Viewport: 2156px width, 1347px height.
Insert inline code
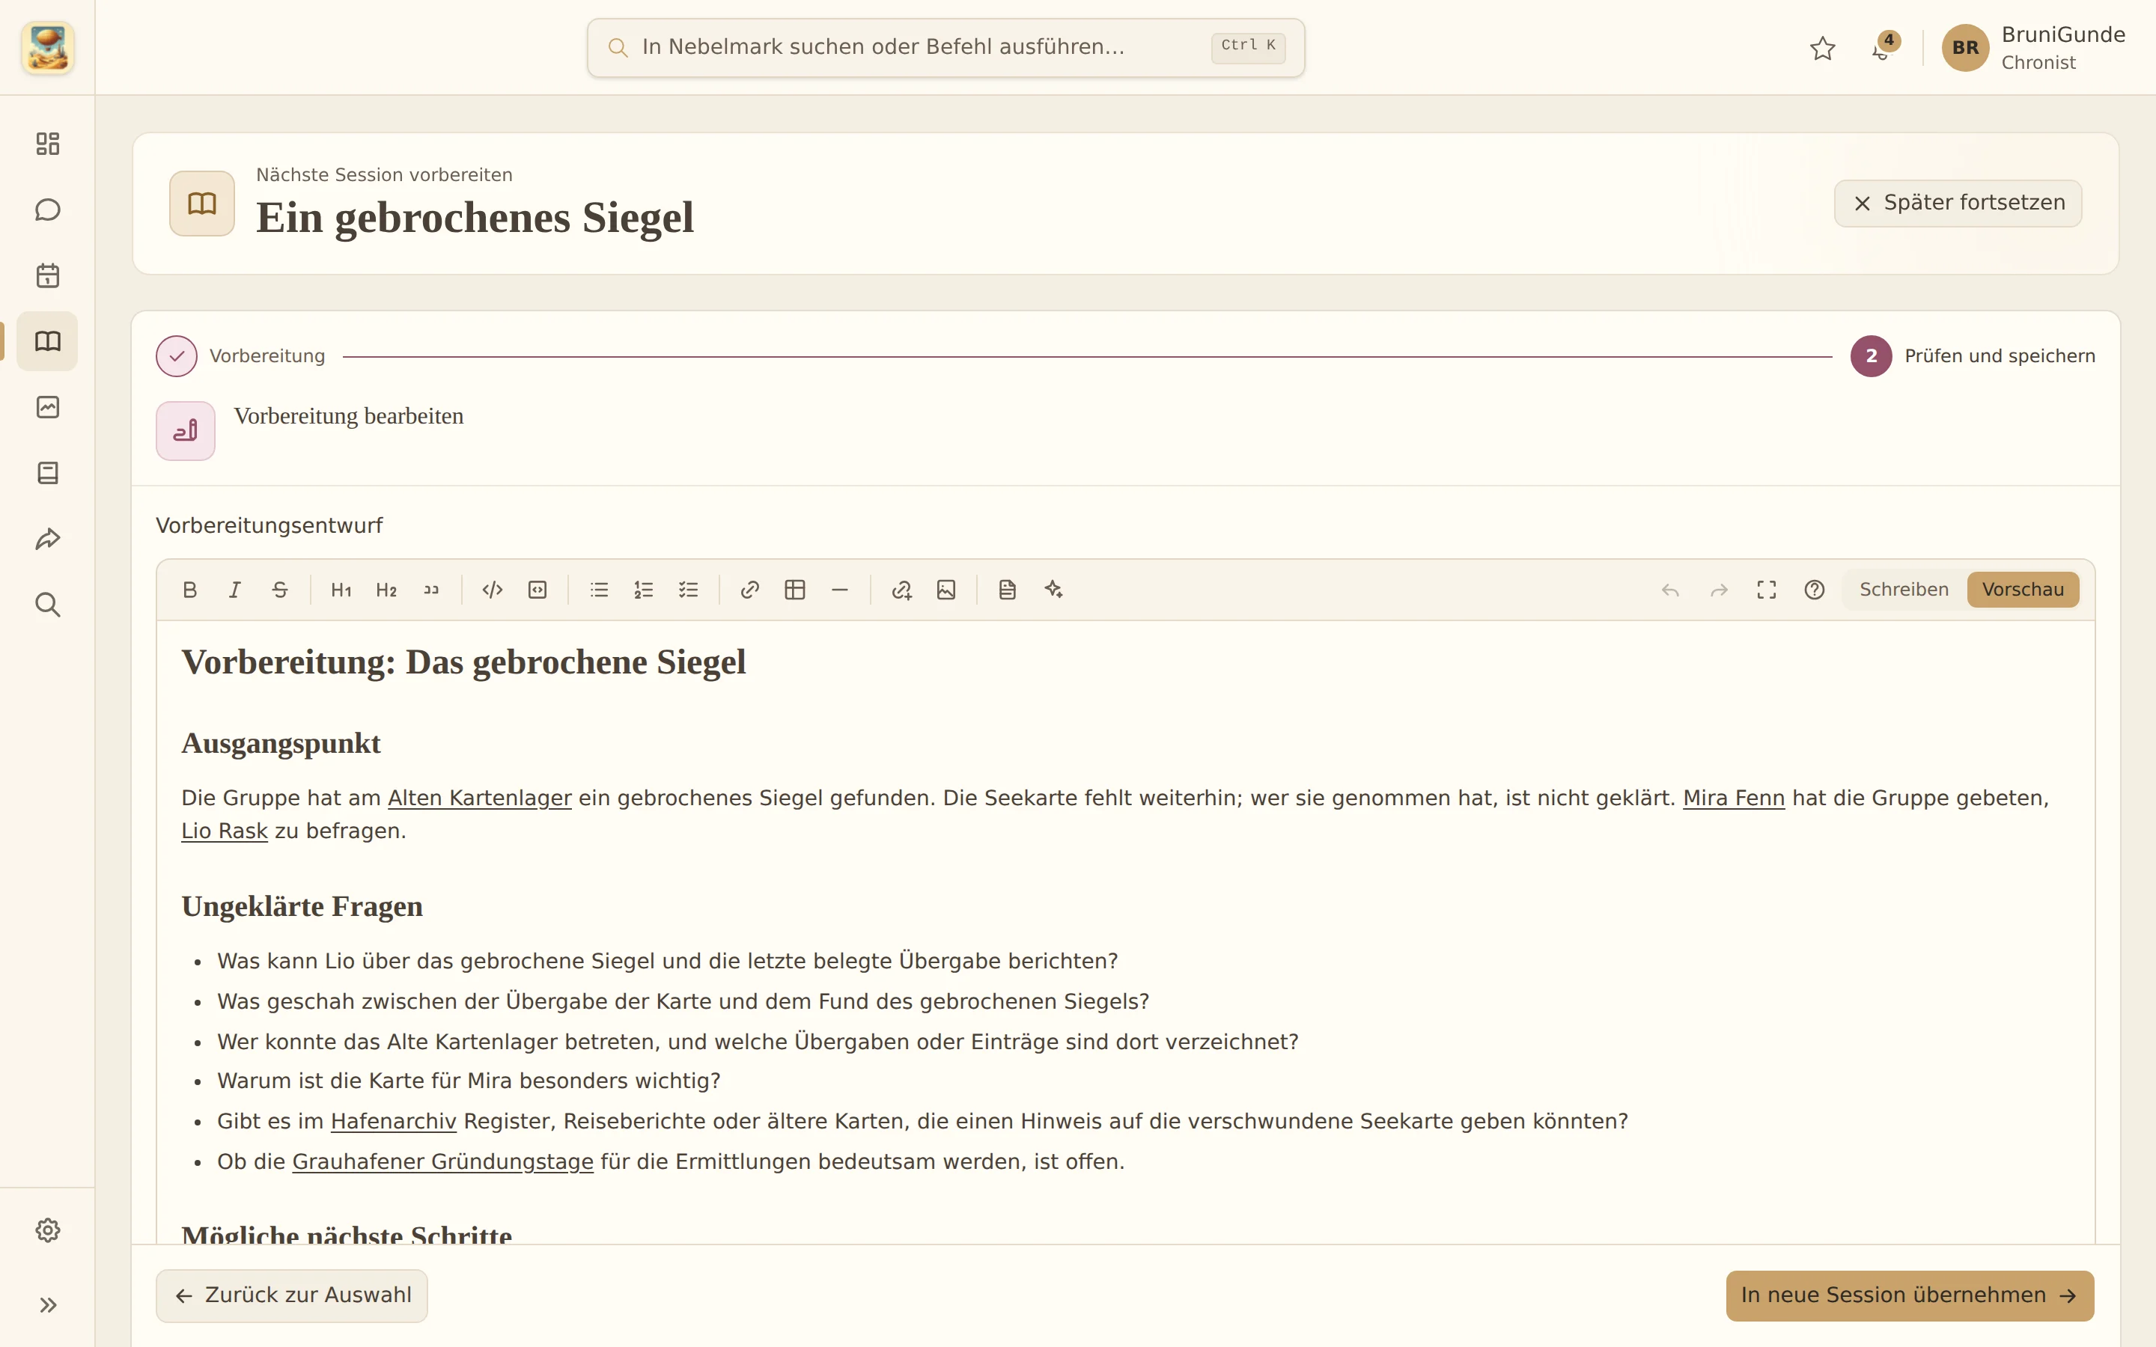tap(493, 590)
